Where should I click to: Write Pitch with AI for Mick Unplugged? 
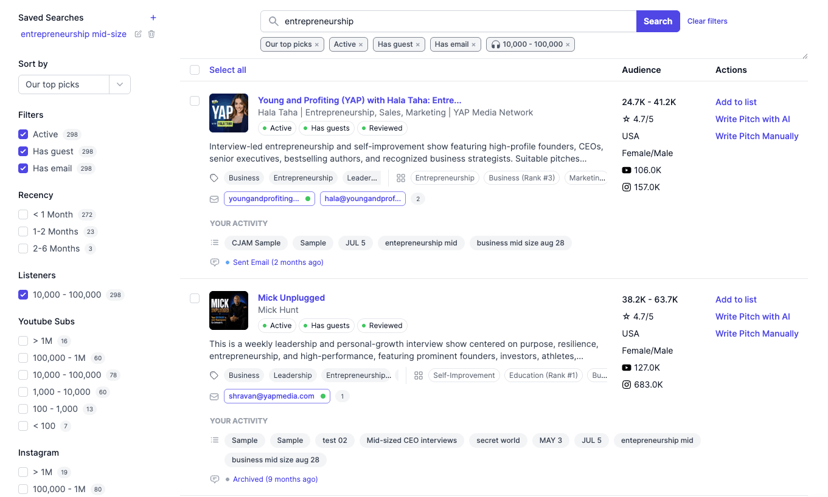(753, 317)
